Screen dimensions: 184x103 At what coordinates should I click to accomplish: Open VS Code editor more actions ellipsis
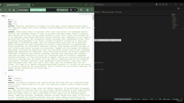181,9
